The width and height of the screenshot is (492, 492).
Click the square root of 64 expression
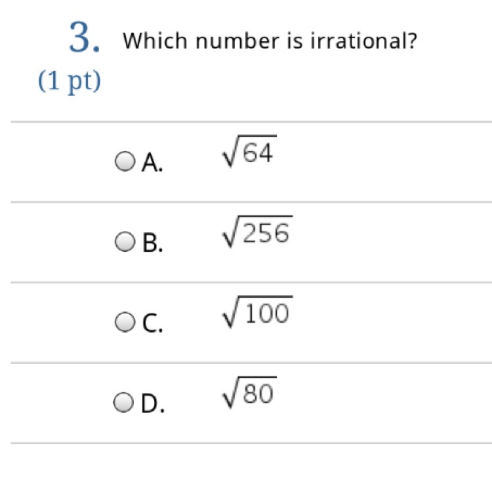249,152
